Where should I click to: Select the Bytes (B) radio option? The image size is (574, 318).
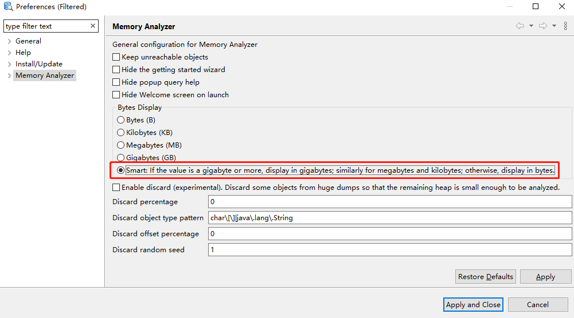tap(120, 120)
